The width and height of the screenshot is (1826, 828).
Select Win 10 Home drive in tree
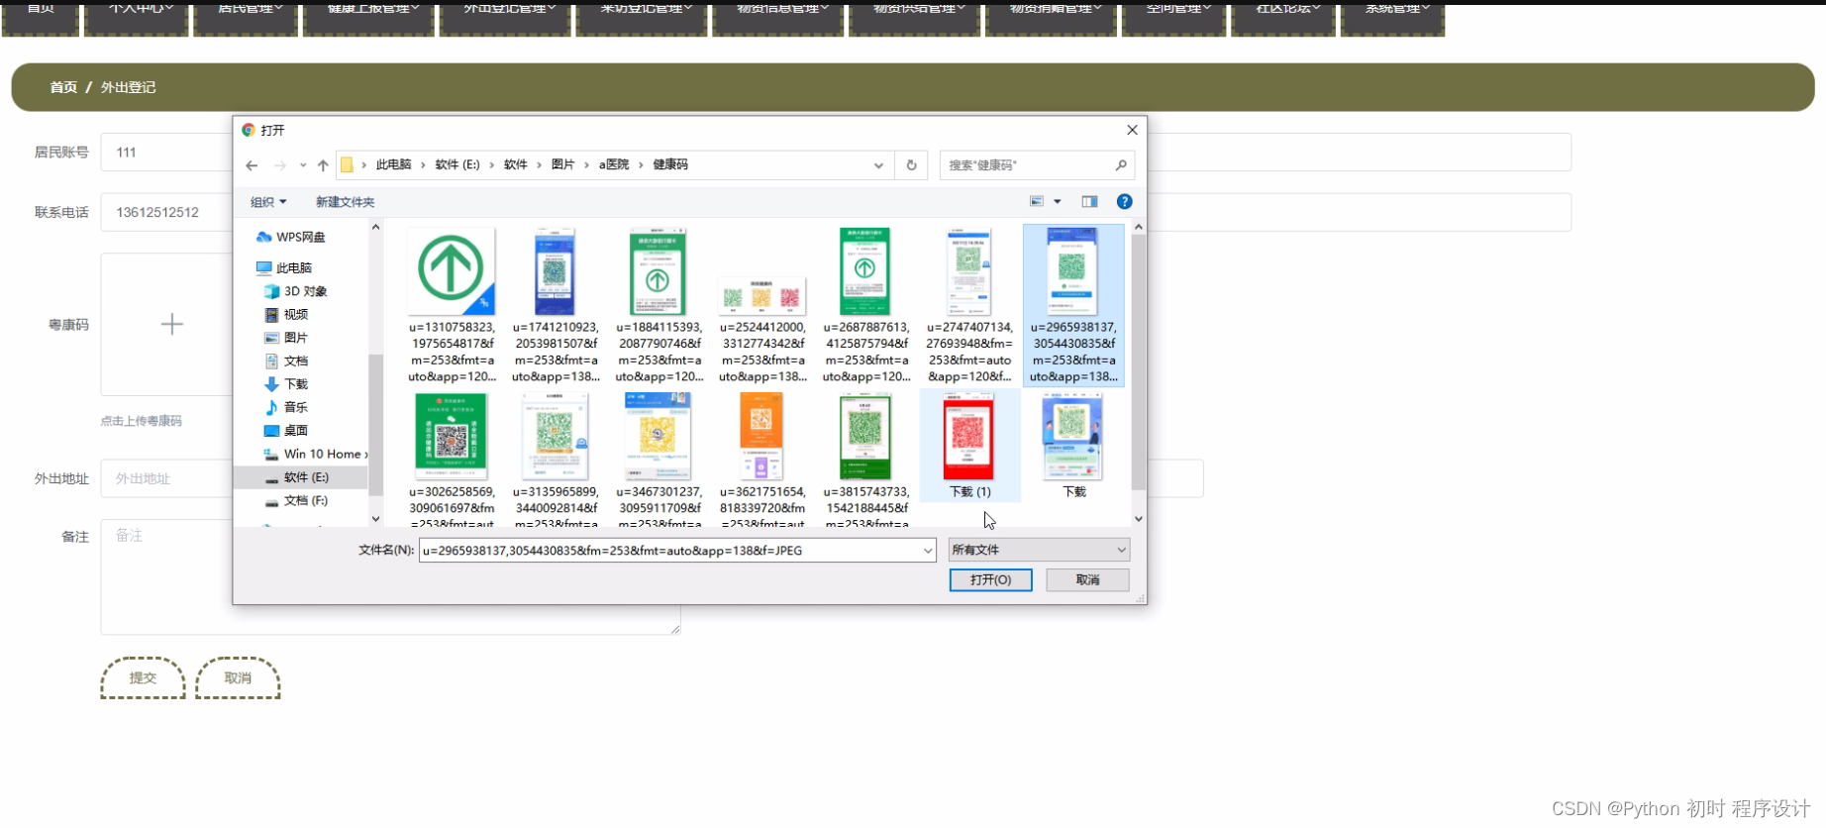coord(315,454)
